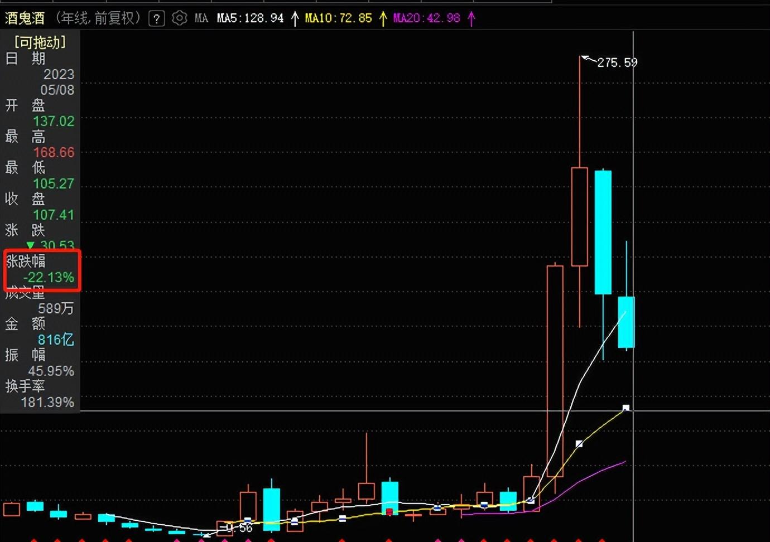Image resolution: width=770 pixels, height=542 pixels.
Task: Select the date value 05/08
Action: tap(57, 90)
